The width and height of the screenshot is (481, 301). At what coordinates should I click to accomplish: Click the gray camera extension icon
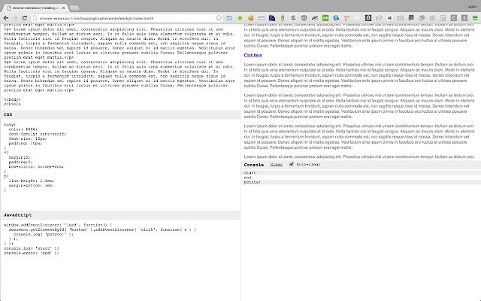tap(400, 18)
